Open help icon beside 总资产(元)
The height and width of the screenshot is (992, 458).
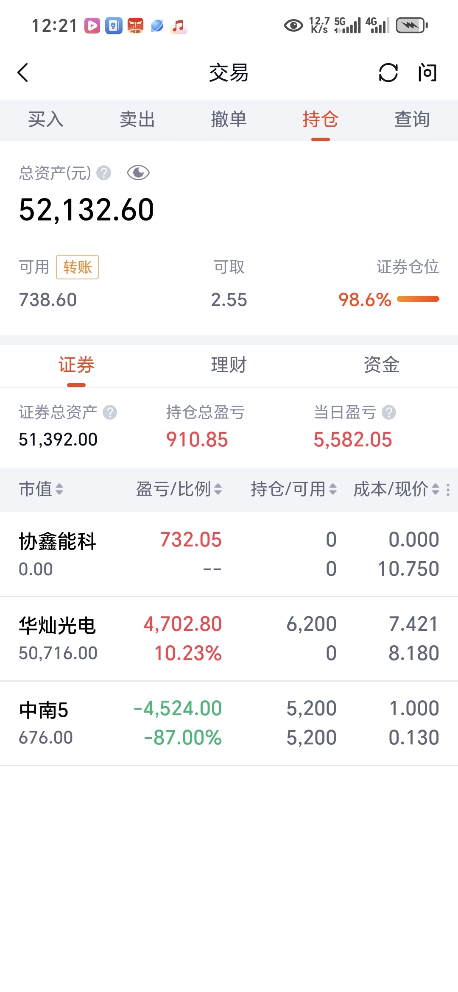pyautogui.click(x=103, y=173)
